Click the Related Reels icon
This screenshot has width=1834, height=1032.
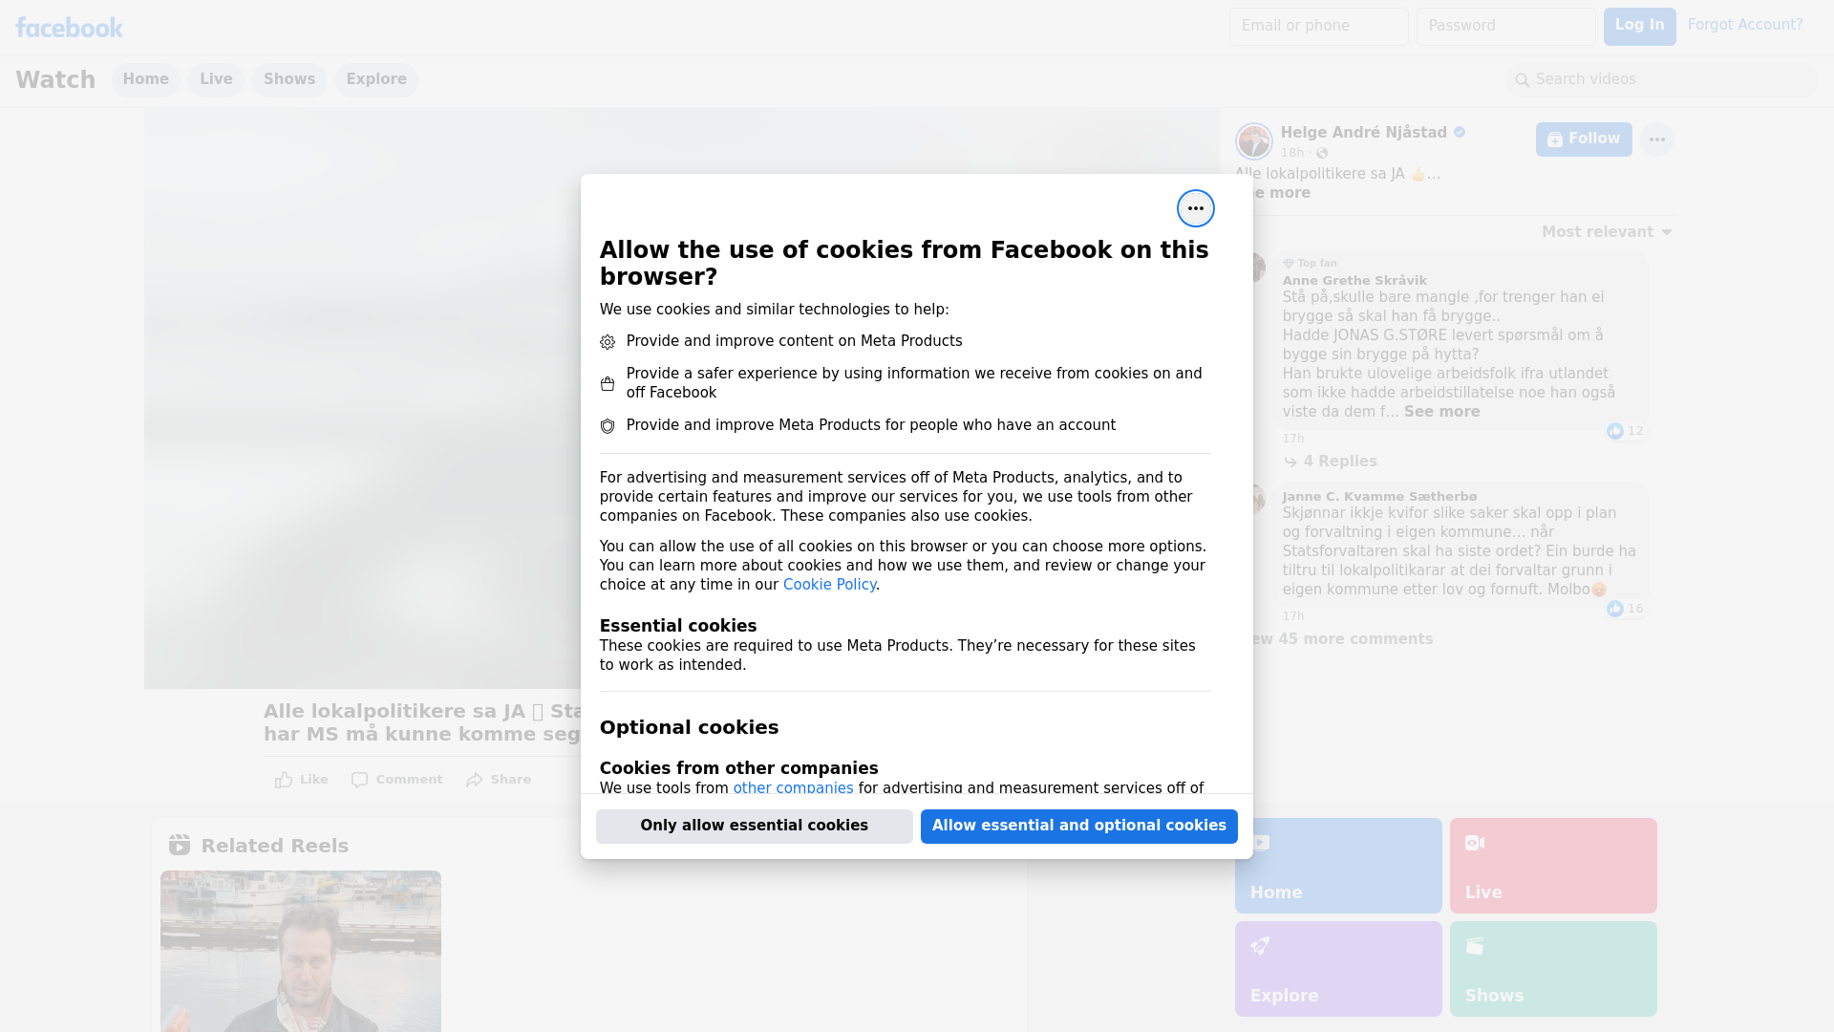tap(180, 845)
